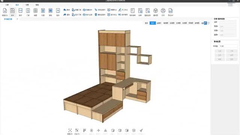The image size is (240, 135).
Task: Open the first tab in the top menu
Action: coord(7,5)
